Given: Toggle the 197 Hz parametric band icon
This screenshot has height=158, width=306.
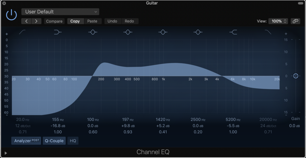Looking at the screenshot, I should click(128, 32).
